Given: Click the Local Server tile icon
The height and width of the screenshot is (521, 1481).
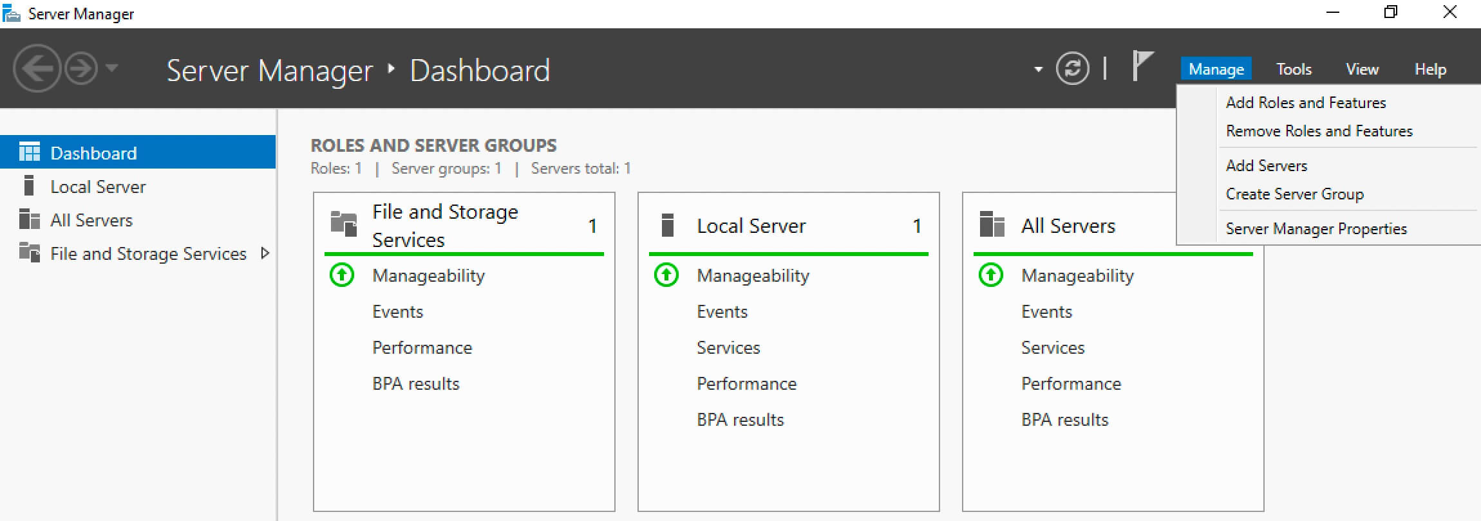Looking at the screenshot, I should coord(668,224).
